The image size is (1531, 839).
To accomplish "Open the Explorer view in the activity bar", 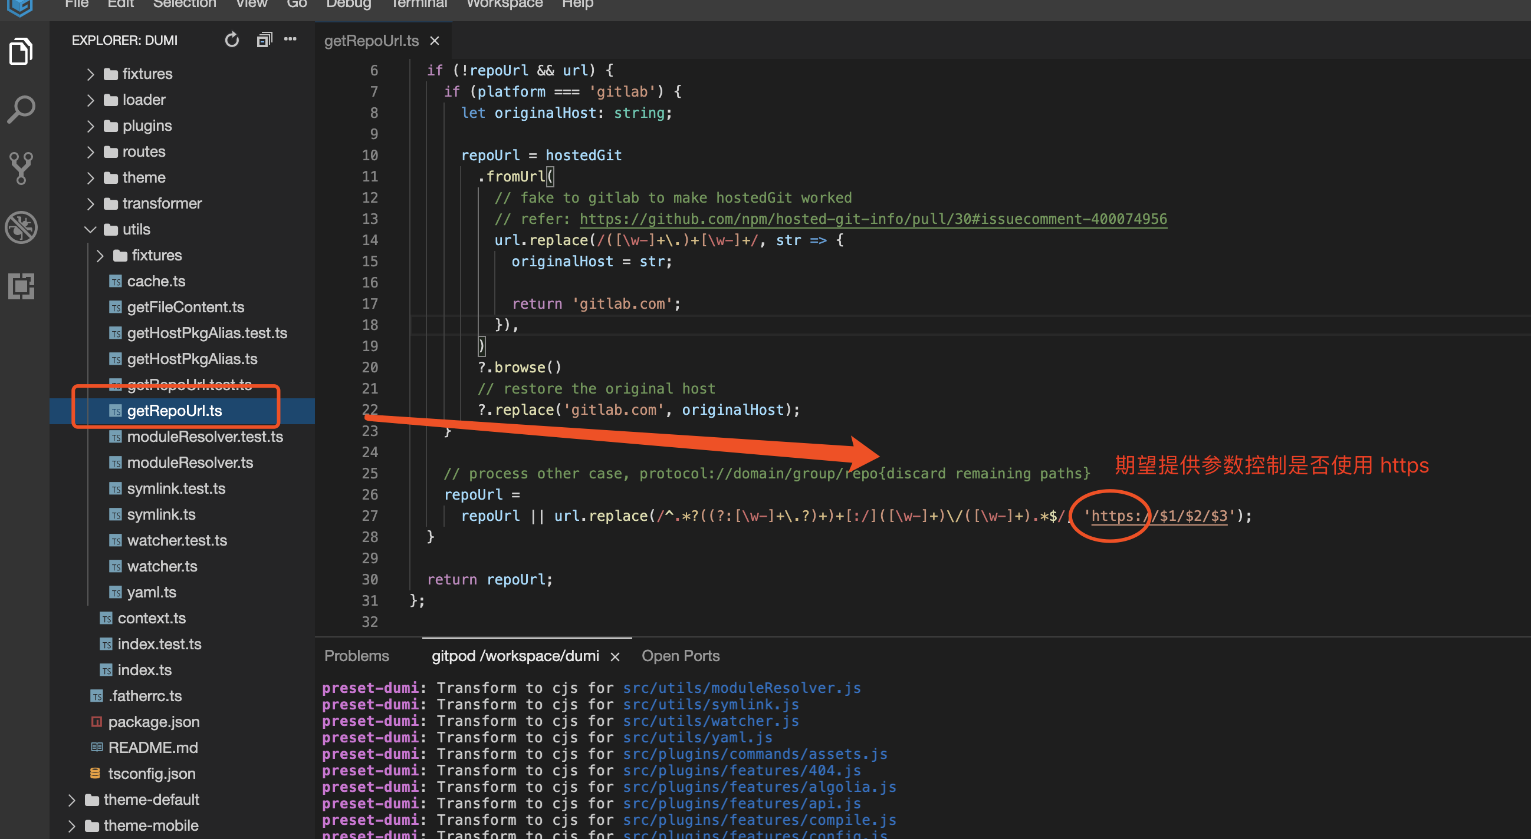I will tap(21, 51).
